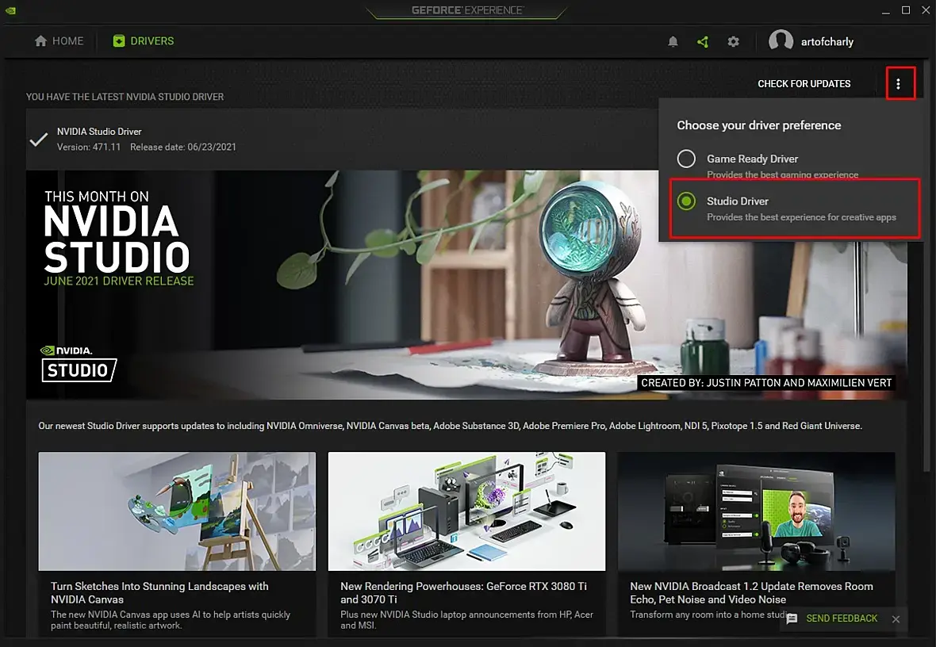Click 'Provides the best experience for creative apps'
Viewport: 936px width, 647px height.
(801, 217)
